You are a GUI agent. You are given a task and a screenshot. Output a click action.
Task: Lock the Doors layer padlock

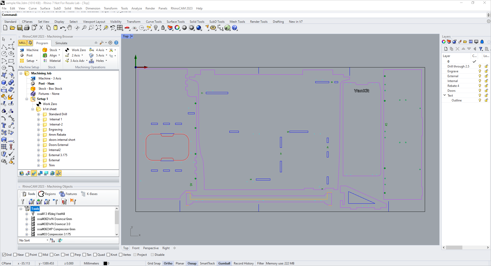486,90
